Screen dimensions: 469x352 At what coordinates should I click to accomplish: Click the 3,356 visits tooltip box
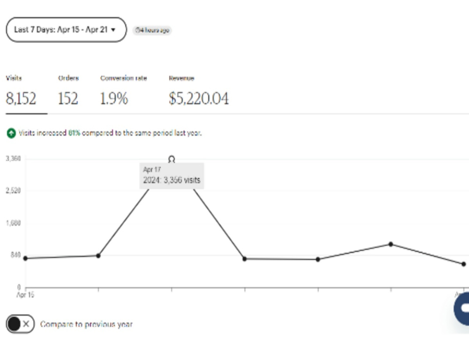pyautogui.click(x=172, y=176)
